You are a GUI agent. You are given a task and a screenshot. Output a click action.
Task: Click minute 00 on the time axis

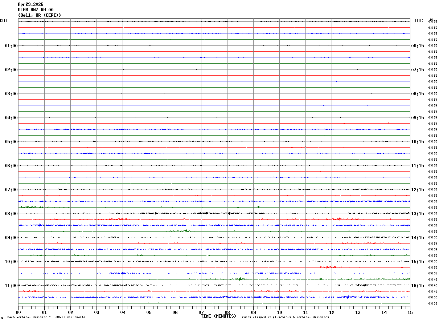coord(18,312)
